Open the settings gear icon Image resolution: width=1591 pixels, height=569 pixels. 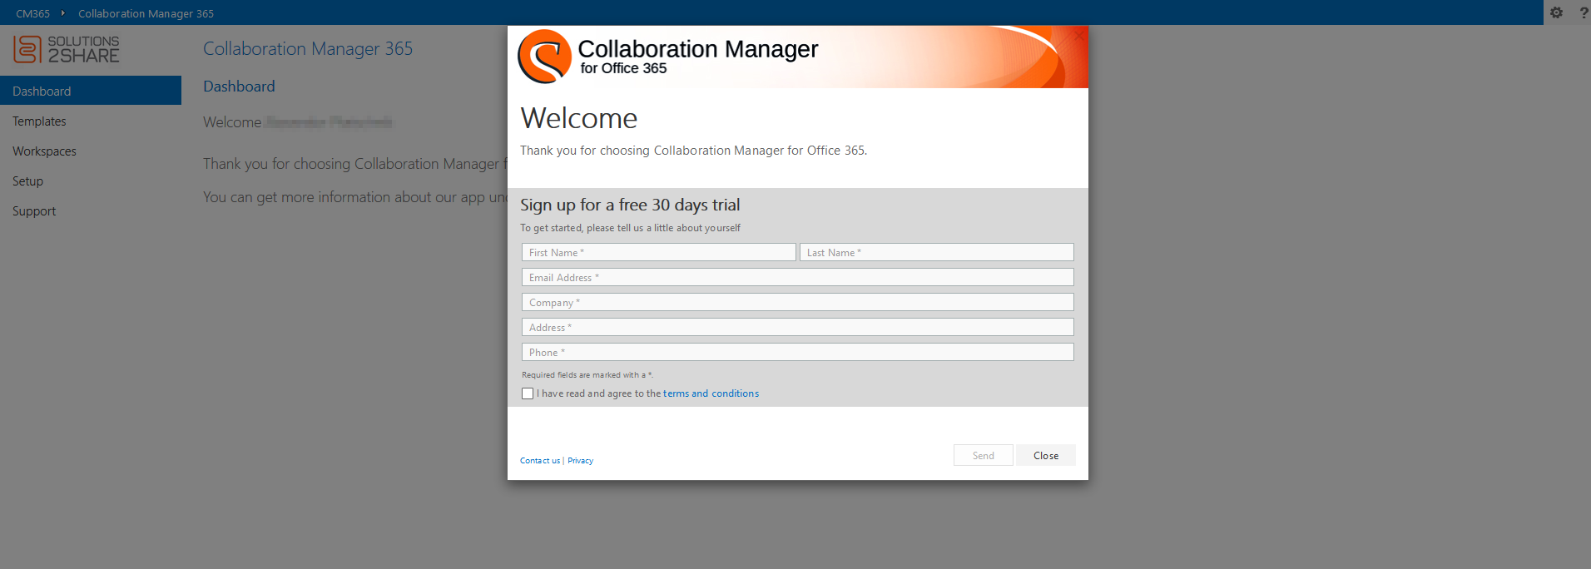[1556, 12]
